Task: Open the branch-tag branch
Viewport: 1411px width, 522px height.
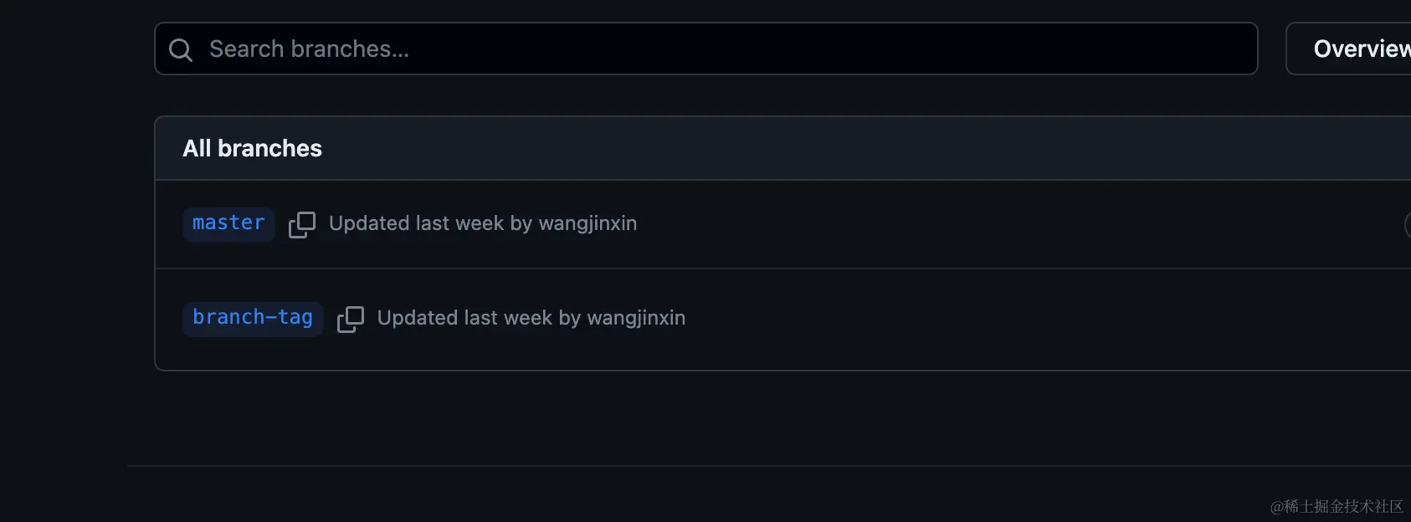Action: click(253, 318)
